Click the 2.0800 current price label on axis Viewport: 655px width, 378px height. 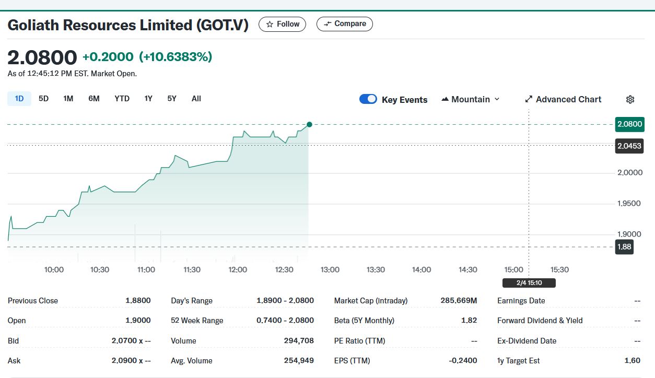(x=629, y=124)
